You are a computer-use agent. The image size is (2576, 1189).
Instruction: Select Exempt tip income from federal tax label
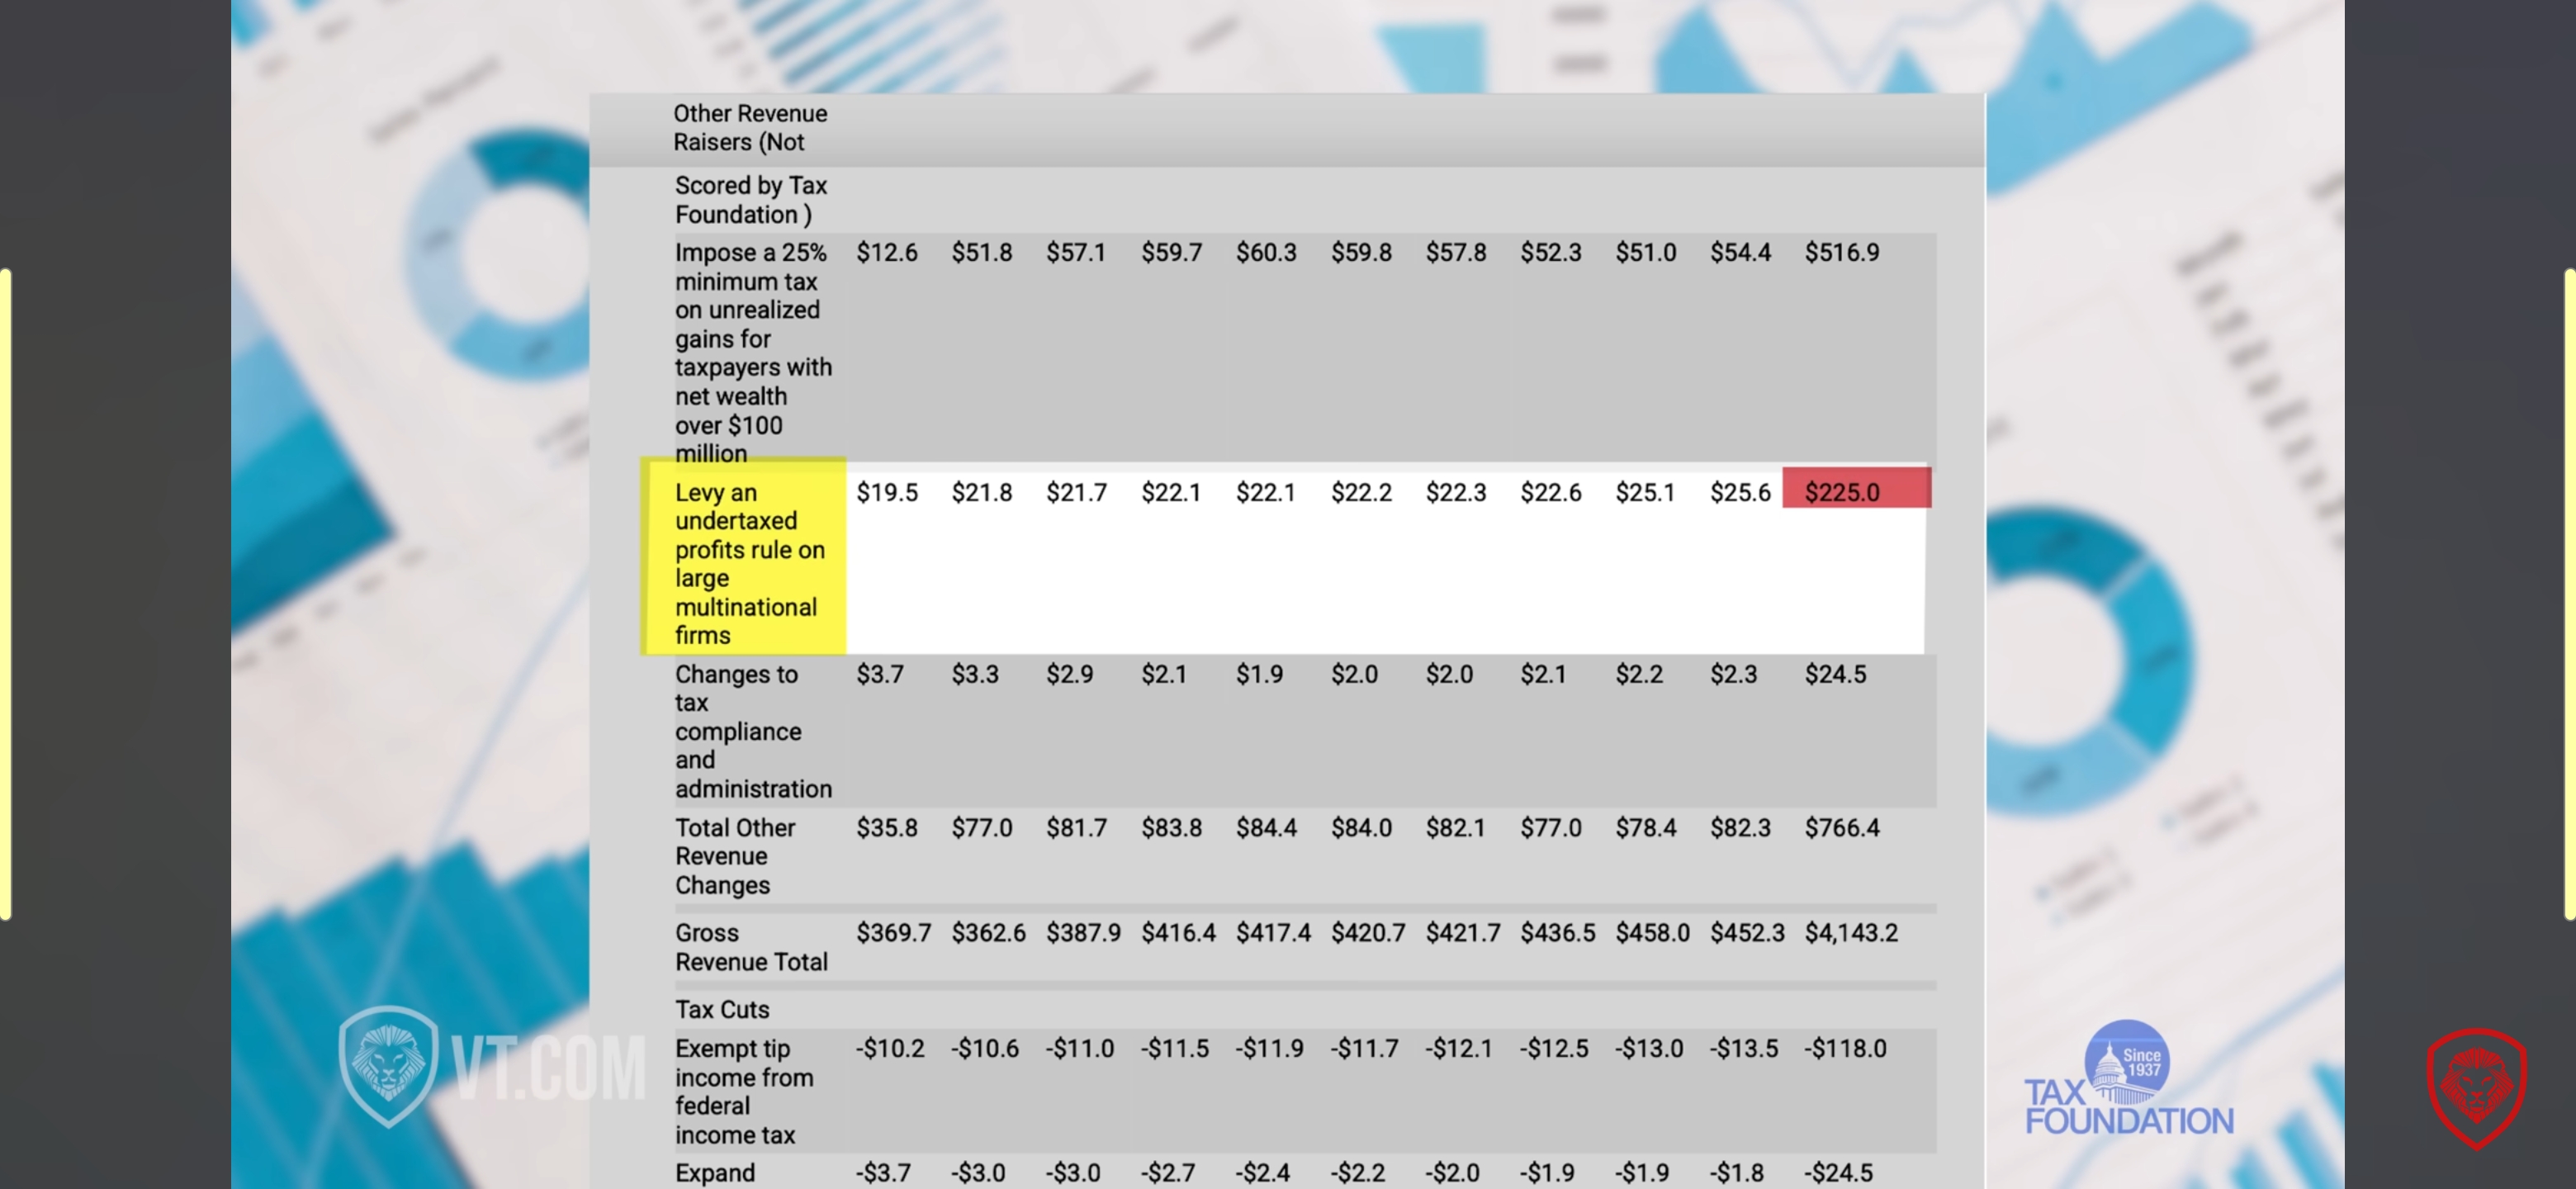(743, 1091)
